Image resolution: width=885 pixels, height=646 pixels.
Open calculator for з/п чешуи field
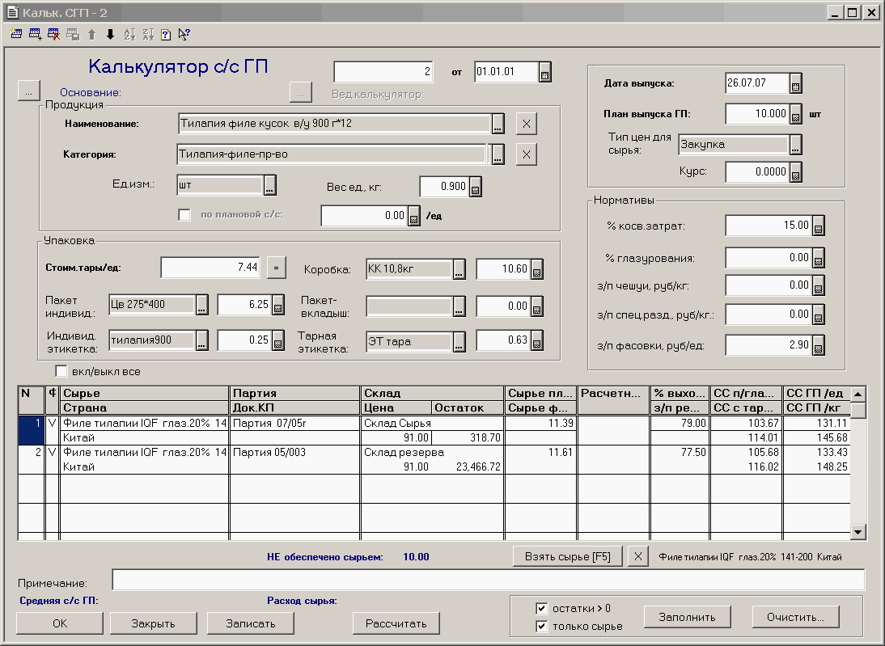[818, 285]
